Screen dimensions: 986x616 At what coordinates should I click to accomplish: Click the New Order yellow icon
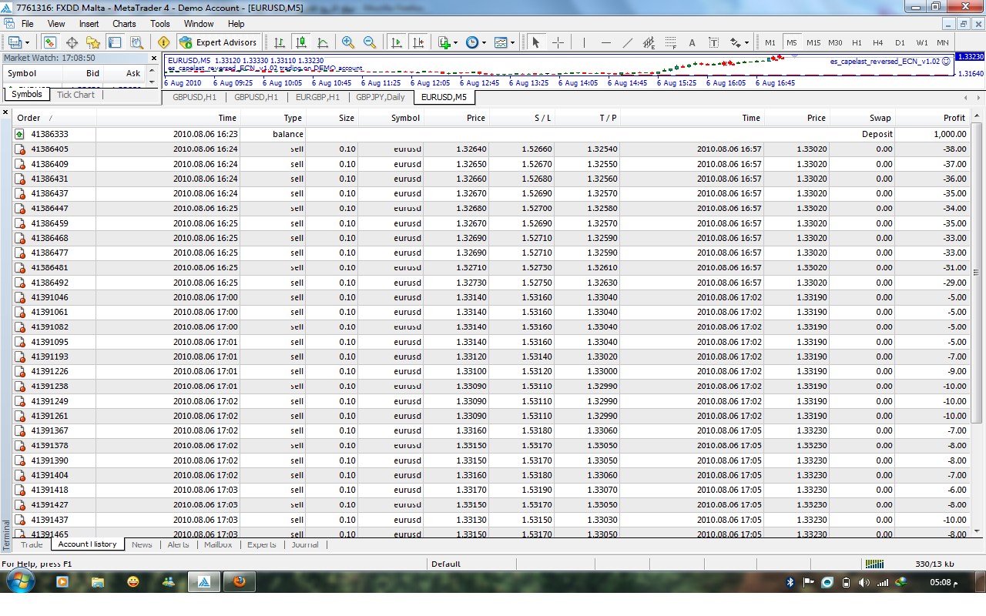point(163,42)
